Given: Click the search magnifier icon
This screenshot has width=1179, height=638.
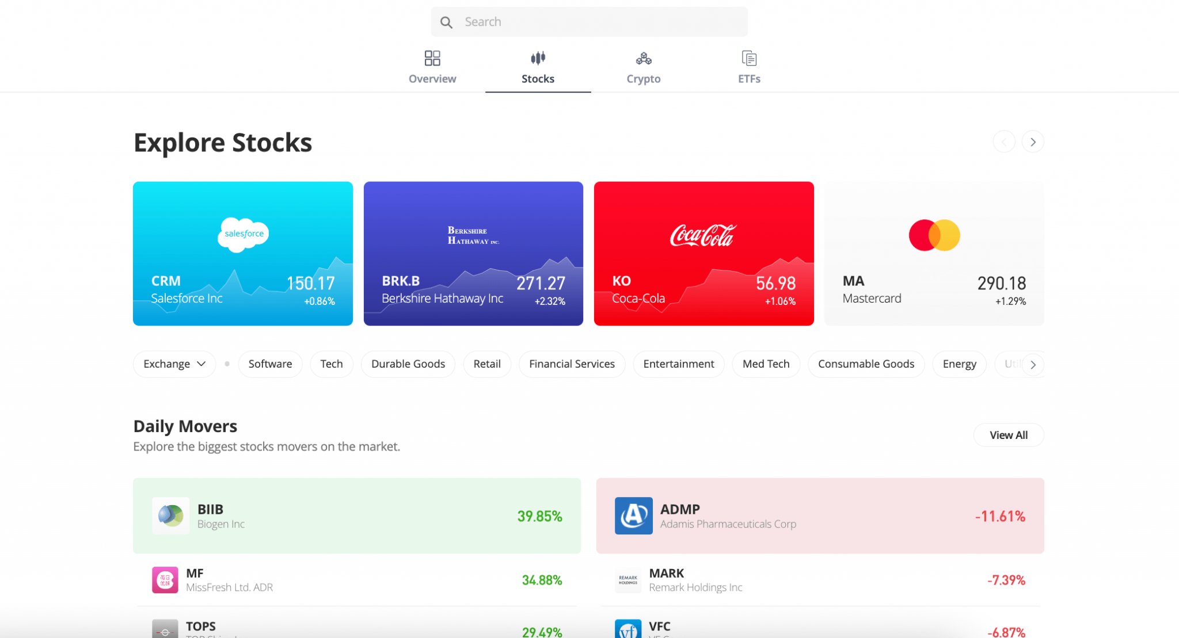Looking at the screenshot, I should 446,22.
